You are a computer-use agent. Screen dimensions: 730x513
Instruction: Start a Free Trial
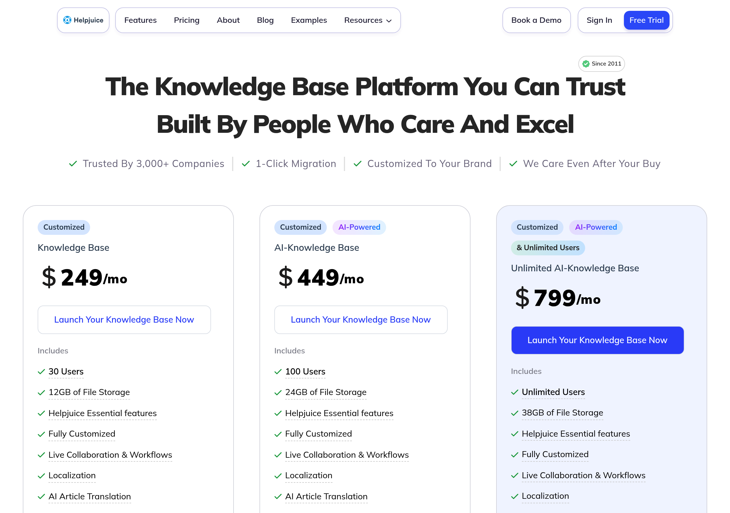(647, 20)
